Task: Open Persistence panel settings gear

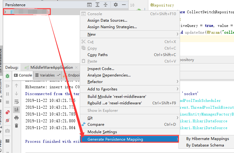Action: [116, 5]
